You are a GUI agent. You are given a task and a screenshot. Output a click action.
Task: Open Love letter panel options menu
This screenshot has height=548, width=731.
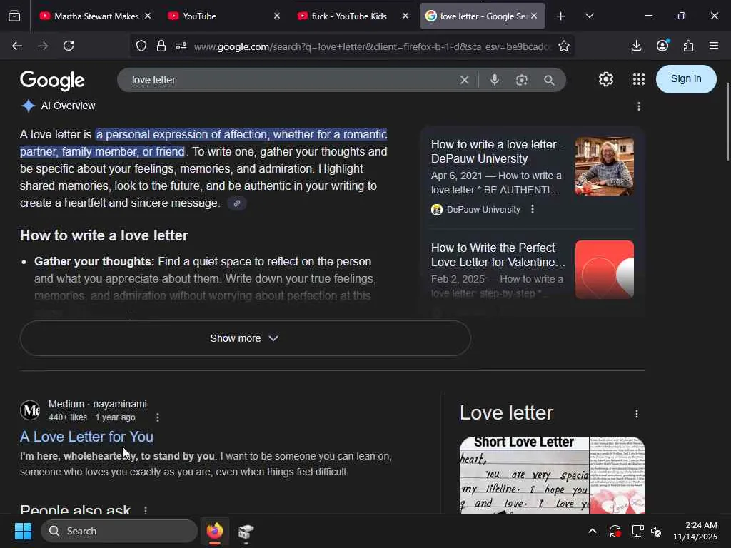pyautogui.click(x=637, y=414)
